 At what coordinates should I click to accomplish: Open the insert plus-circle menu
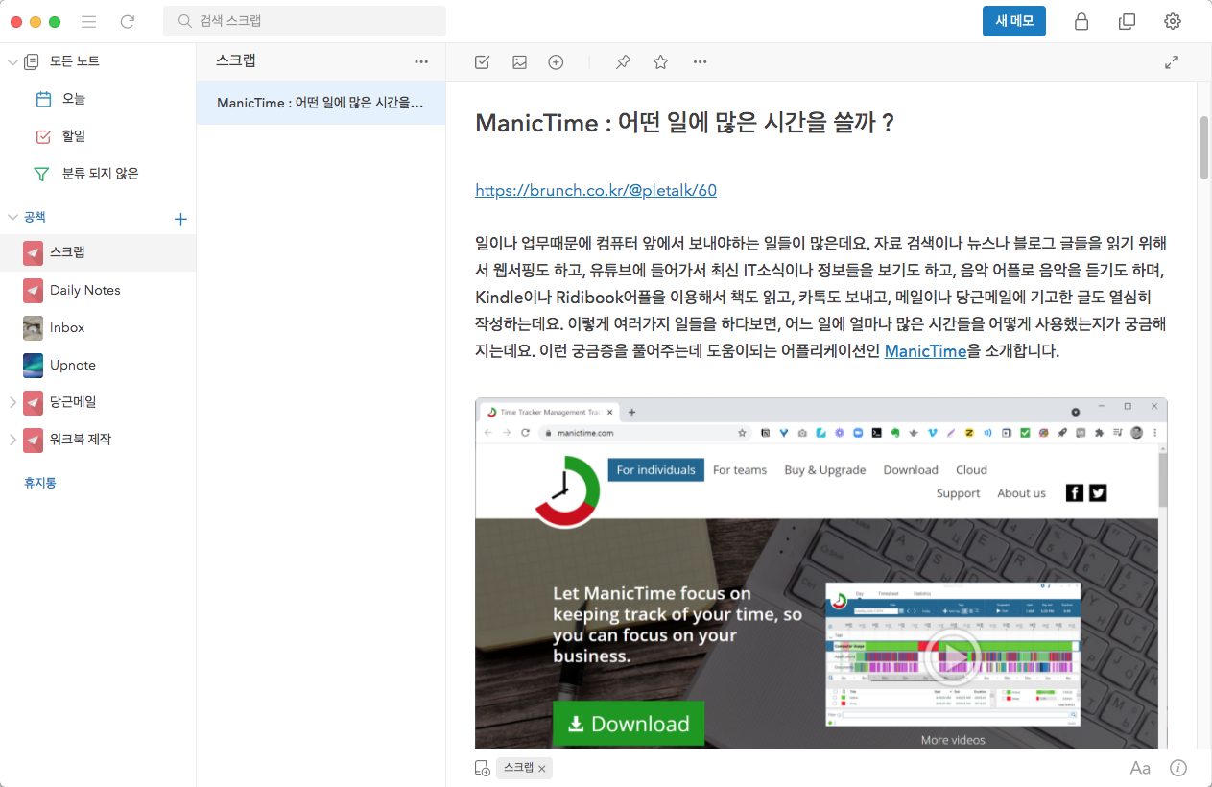(x=556, y=62)
